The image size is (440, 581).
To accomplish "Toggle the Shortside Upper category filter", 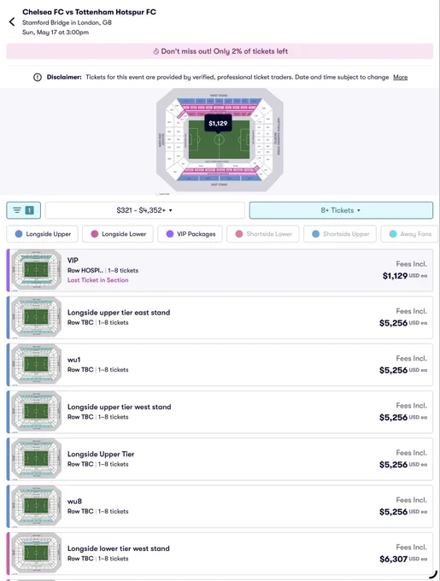I will point(340,234).
